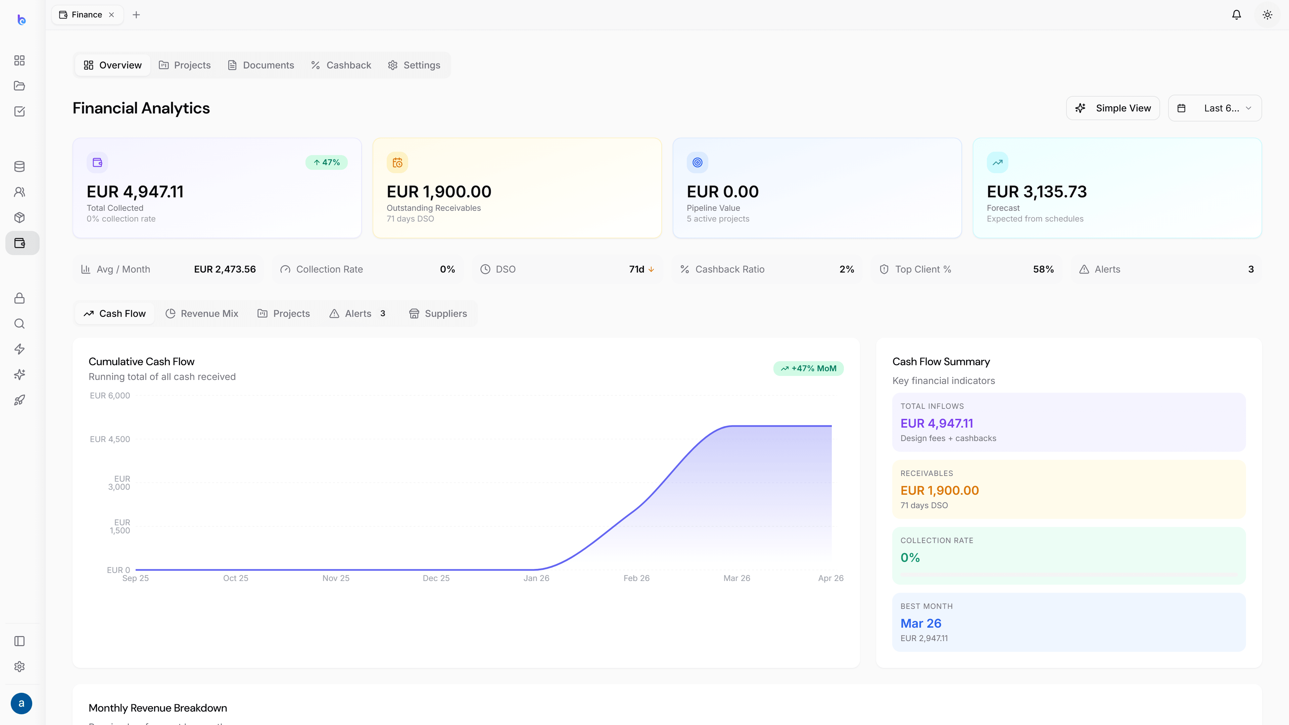Open the rocket icon in sidebar
Screen dimensions: 1289x725
(x=19, y=400)
